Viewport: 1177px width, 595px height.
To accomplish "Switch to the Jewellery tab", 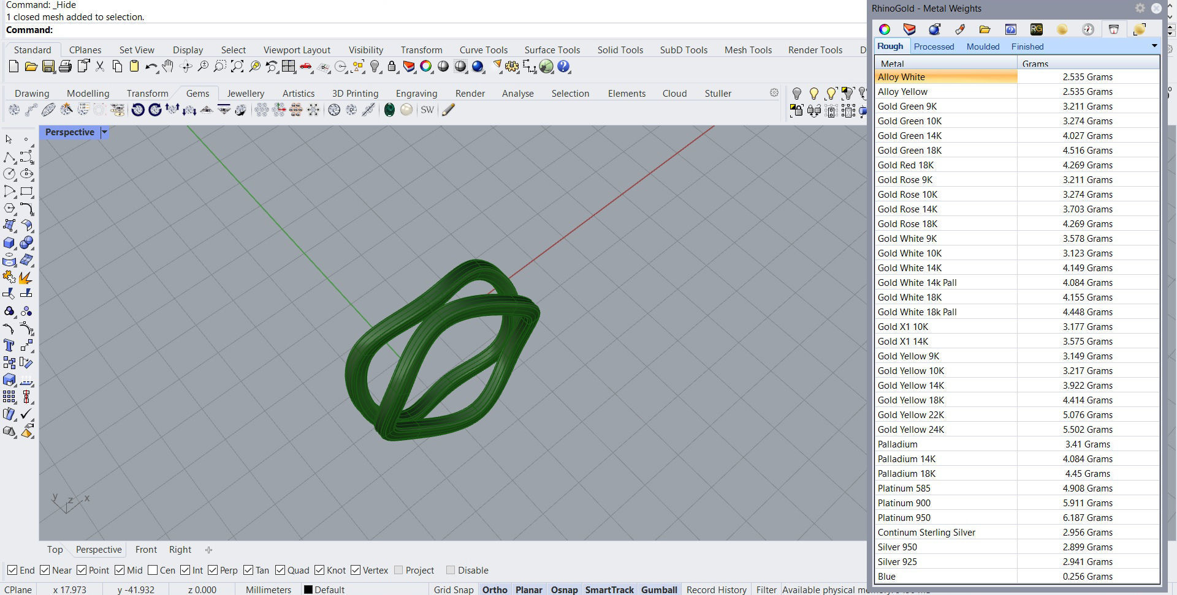I will coord(246,93).
